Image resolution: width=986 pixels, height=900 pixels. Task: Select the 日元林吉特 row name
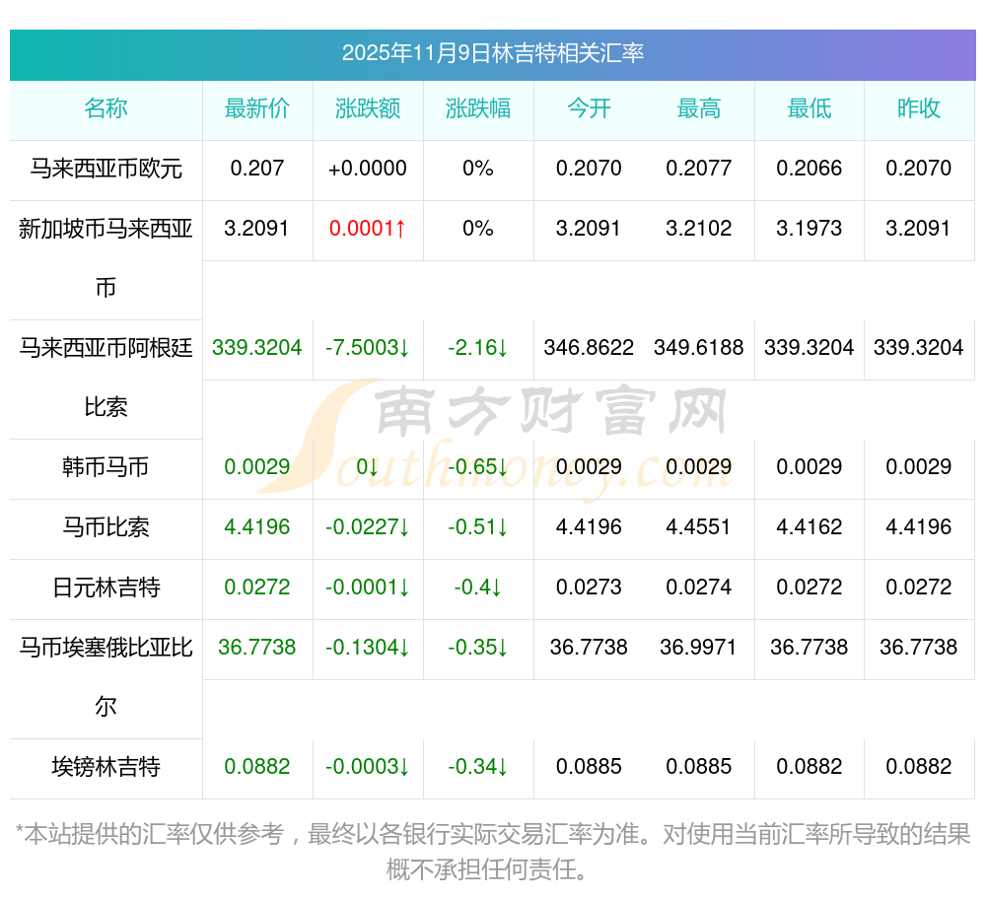pos(106,588)
